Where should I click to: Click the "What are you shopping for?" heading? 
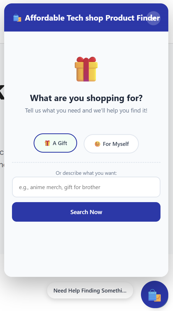(x=86, y=98)
